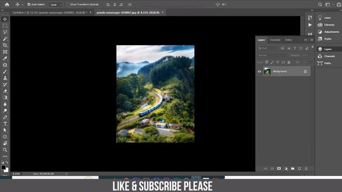Select the Eraser tool
The height and width of the screenshot is (192, 342).
(x=5, y=91)
